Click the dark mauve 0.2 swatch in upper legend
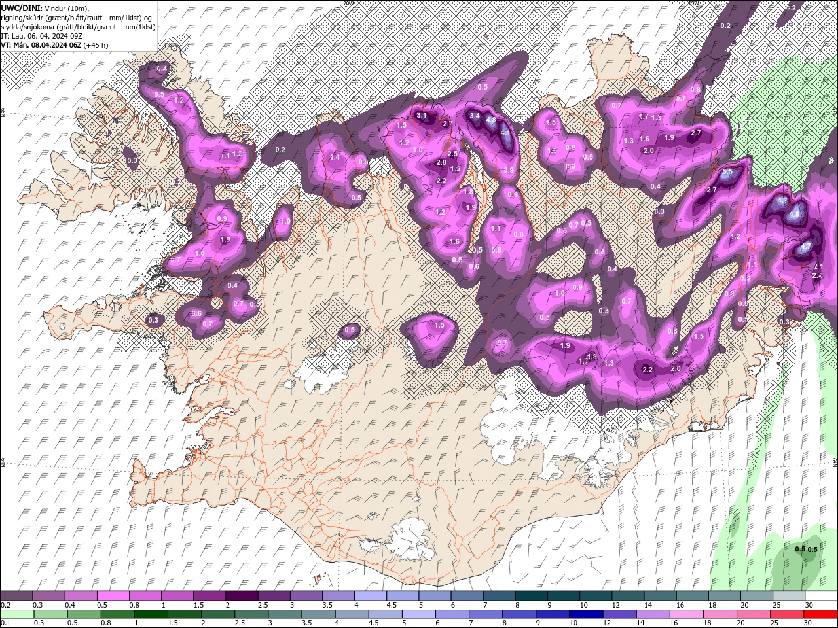Screen dimensions: 838x628 tap(17, 596)
